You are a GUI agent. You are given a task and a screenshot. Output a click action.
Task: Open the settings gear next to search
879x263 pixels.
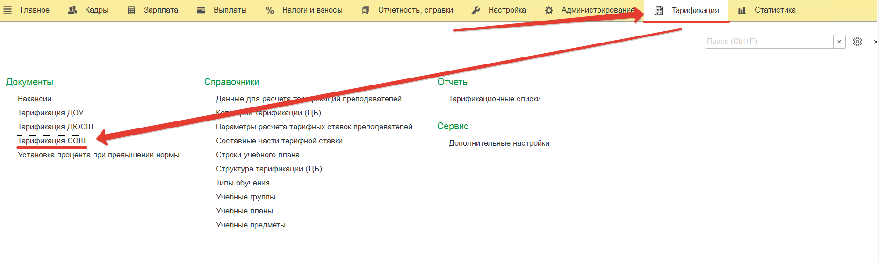click(x=857, y=42)
